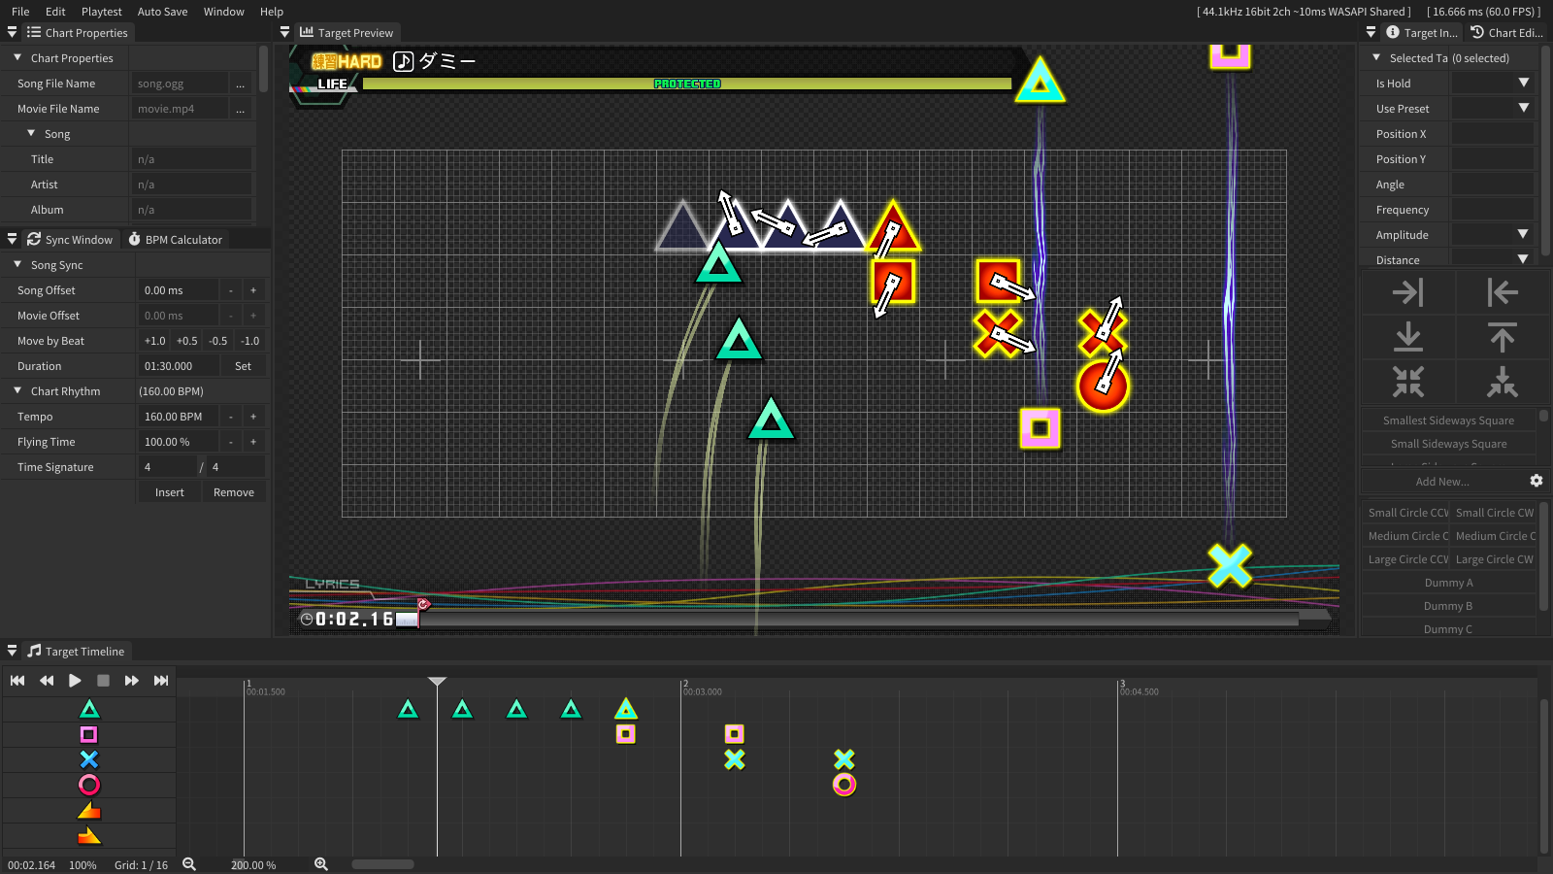Apply the Dummy A preset
This screenshot has width=1553, height=874.
[x=1449, y=583]
